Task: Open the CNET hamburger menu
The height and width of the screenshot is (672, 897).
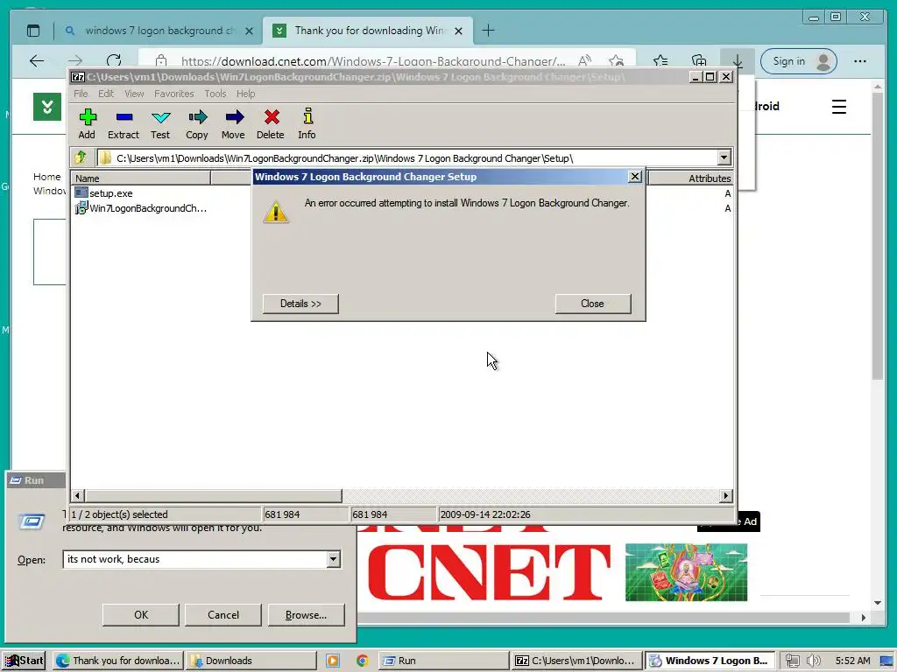Action: pyautogui.click(x=838, y=107)
